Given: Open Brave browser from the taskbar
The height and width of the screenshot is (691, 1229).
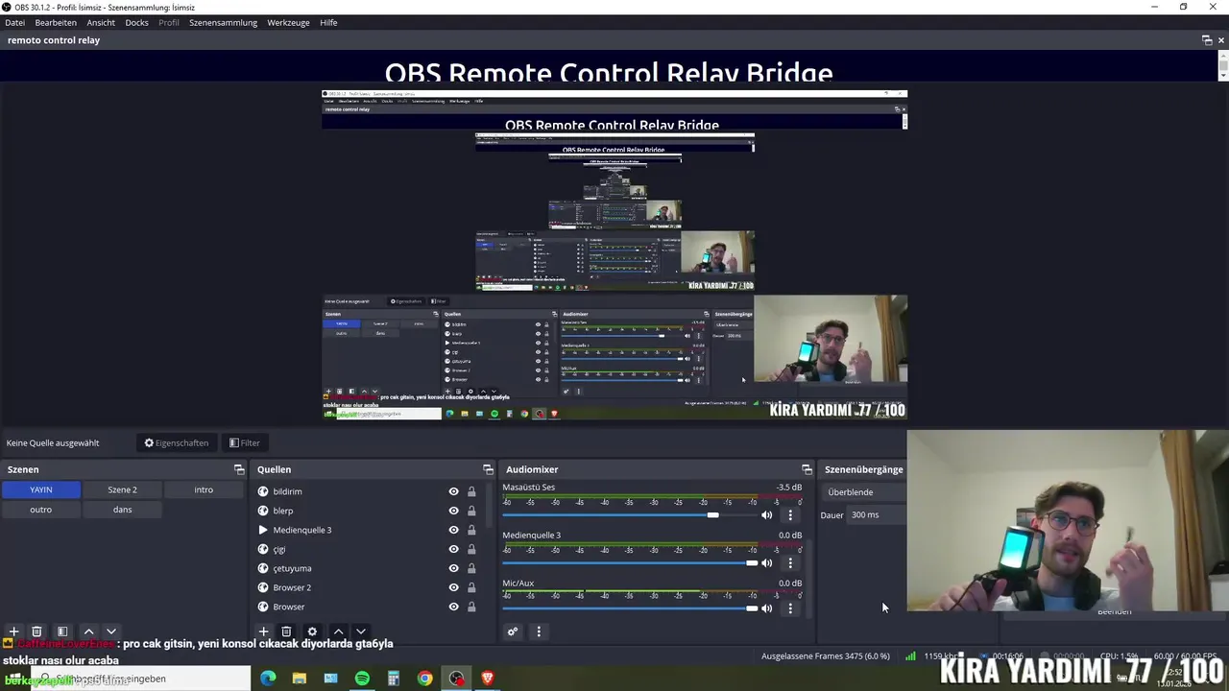Looking at the screenshot, I should (x=488, y=679).
